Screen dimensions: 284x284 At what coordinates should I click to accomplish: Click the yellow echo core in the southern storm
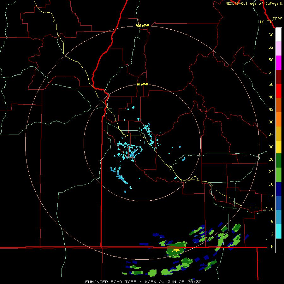click(175, 250)
